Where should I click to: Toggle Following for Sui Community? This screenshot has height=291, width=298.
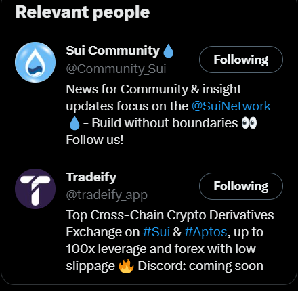click(x=241, y=60)
